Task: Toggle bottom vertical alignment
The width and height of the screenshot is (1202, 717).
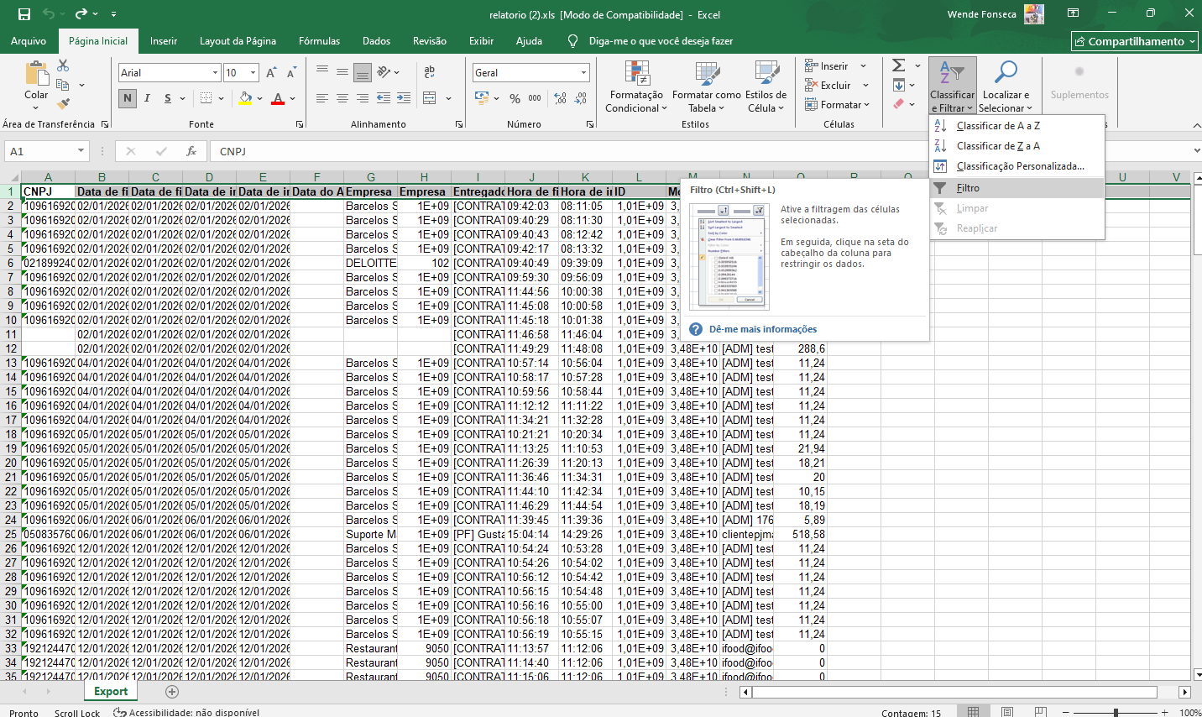Action: click(363, 73)
